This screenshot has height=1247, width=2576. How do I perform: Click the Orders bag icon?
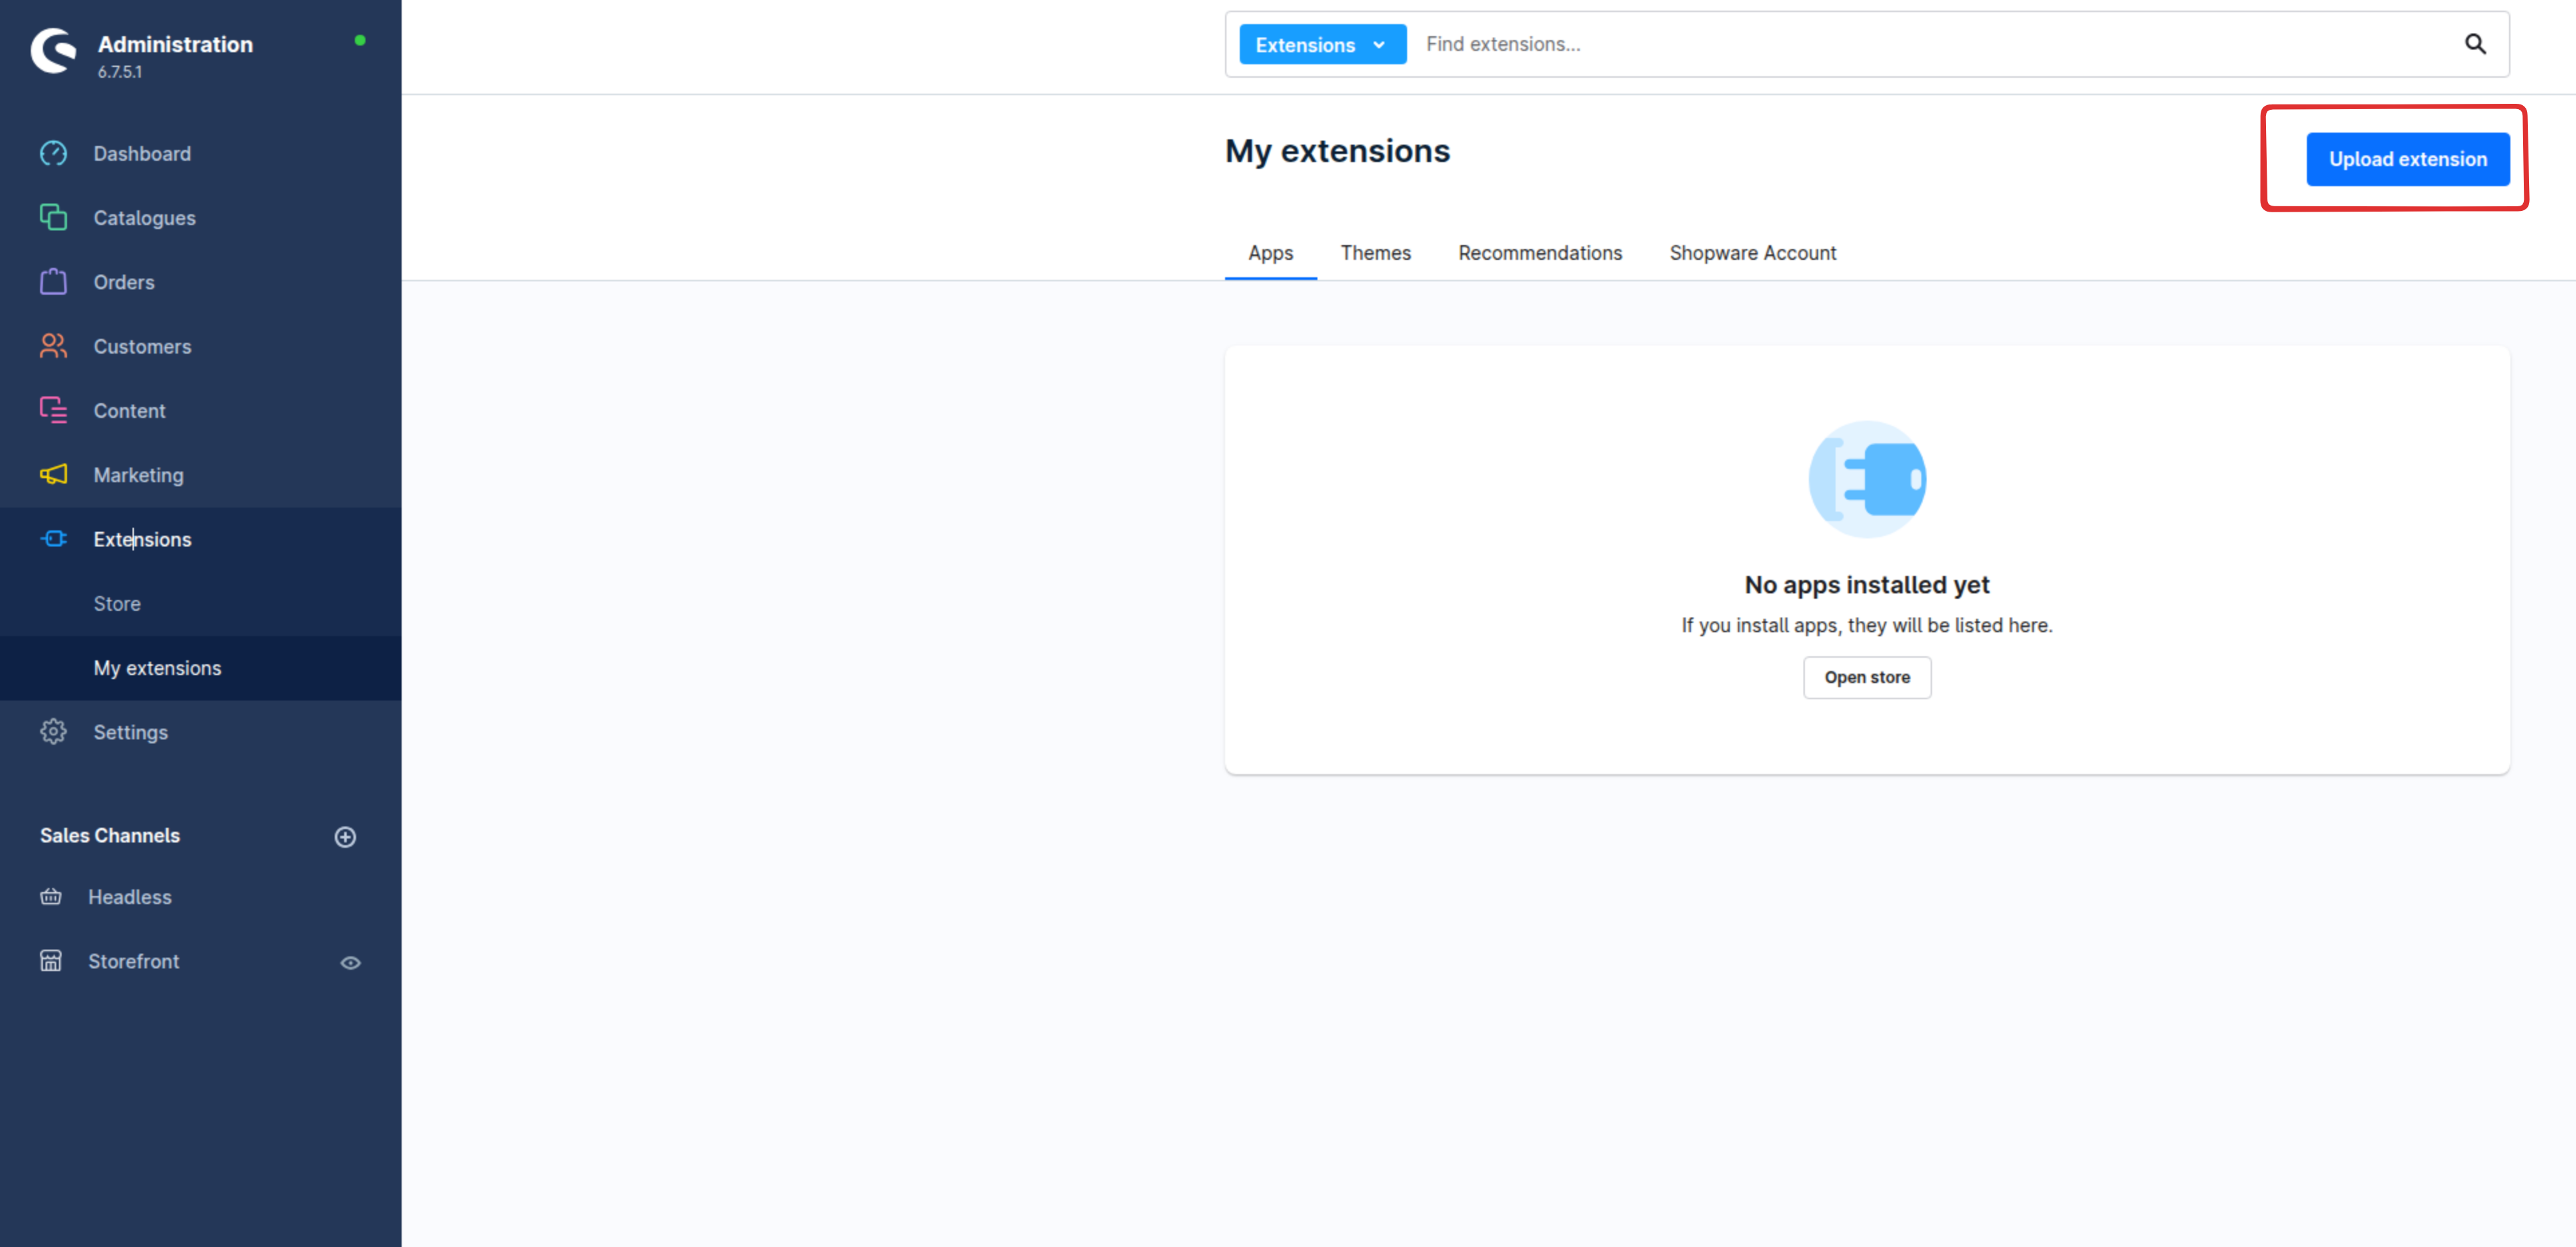pyautogui.click(x=53, y=282)
